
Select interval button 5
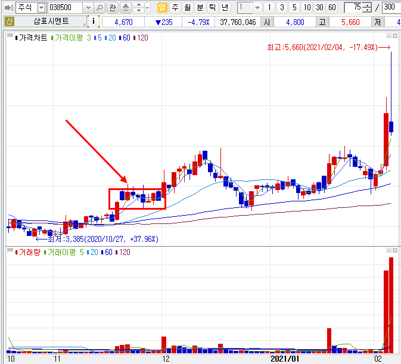coord(294,8)
